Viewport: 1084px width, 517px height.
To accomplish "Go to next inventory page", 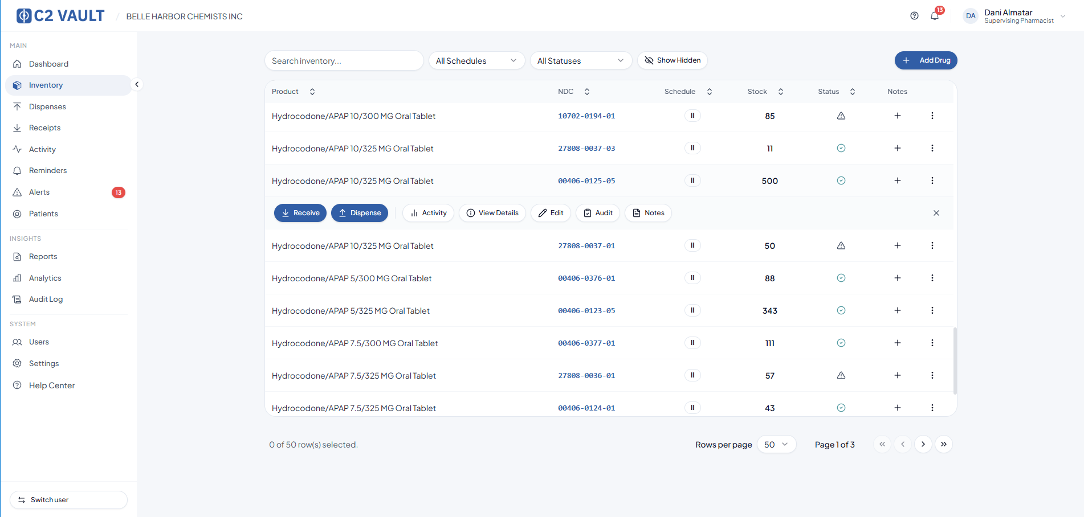I will tap(923, 444).
